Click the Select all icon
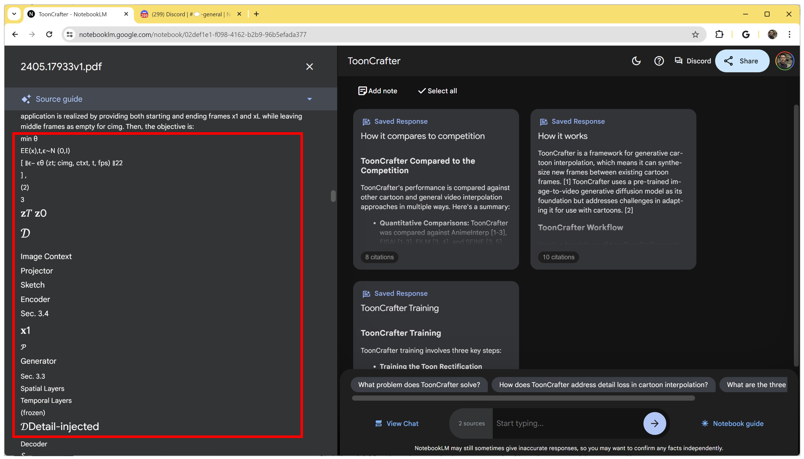 pyautogui.click(x=437, y=91)
